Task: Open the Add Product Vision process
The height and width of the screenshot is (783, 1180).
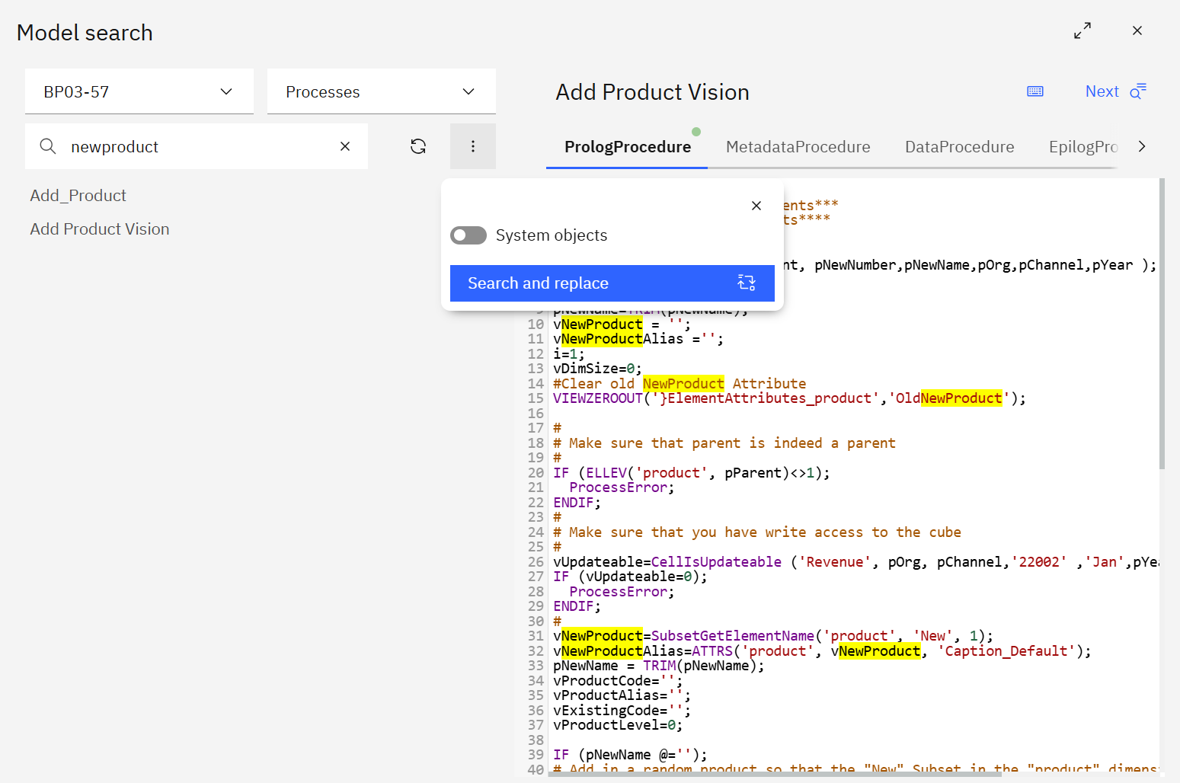Action: 99,229
